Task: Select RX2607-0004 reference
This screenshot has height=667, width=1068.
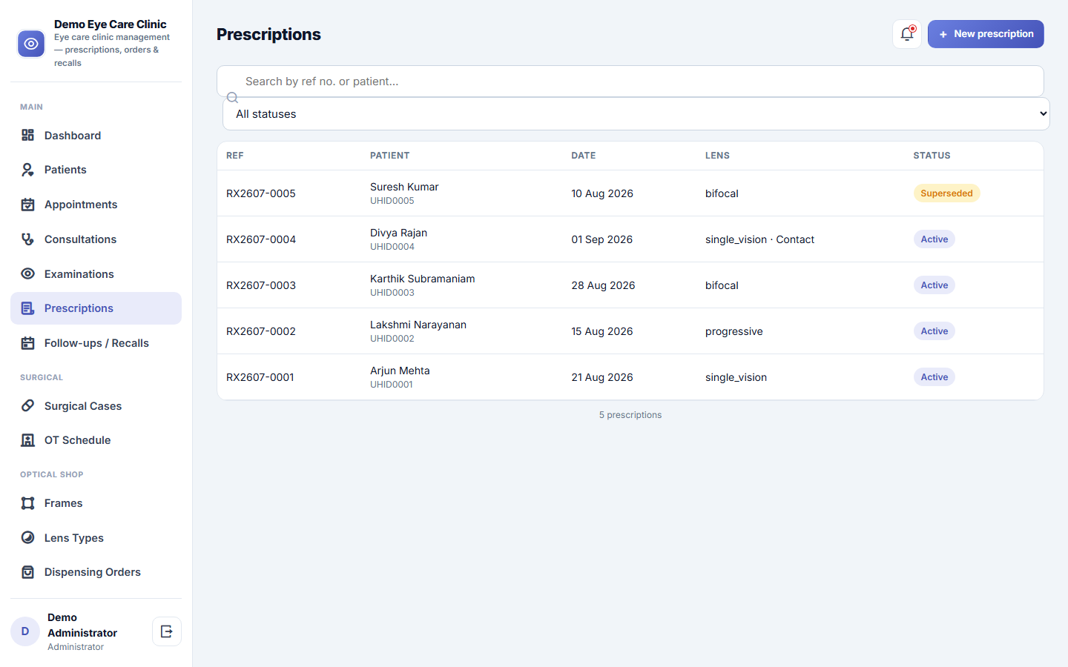Action: (261, 239)
